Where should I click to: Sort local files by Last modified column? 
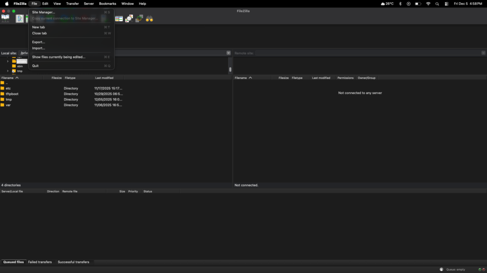(x=104, y=78)
